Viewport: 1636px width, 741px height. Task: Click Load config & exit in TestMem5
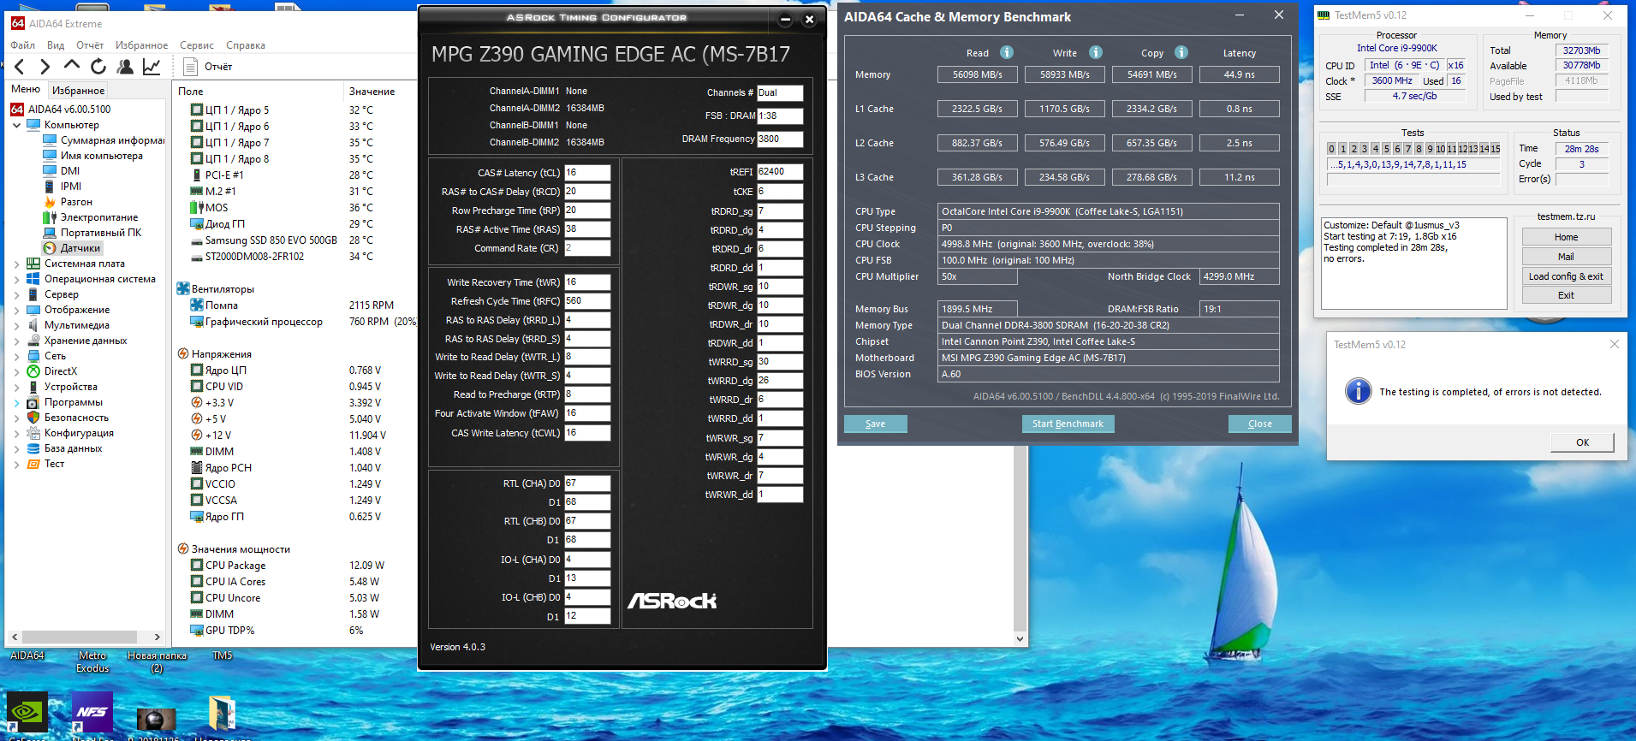[1566, 276]
